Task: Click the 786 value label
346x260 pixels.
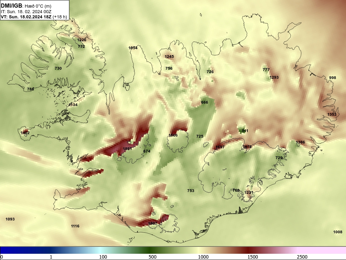Action: pyautogui.click(x=30, y=89)
